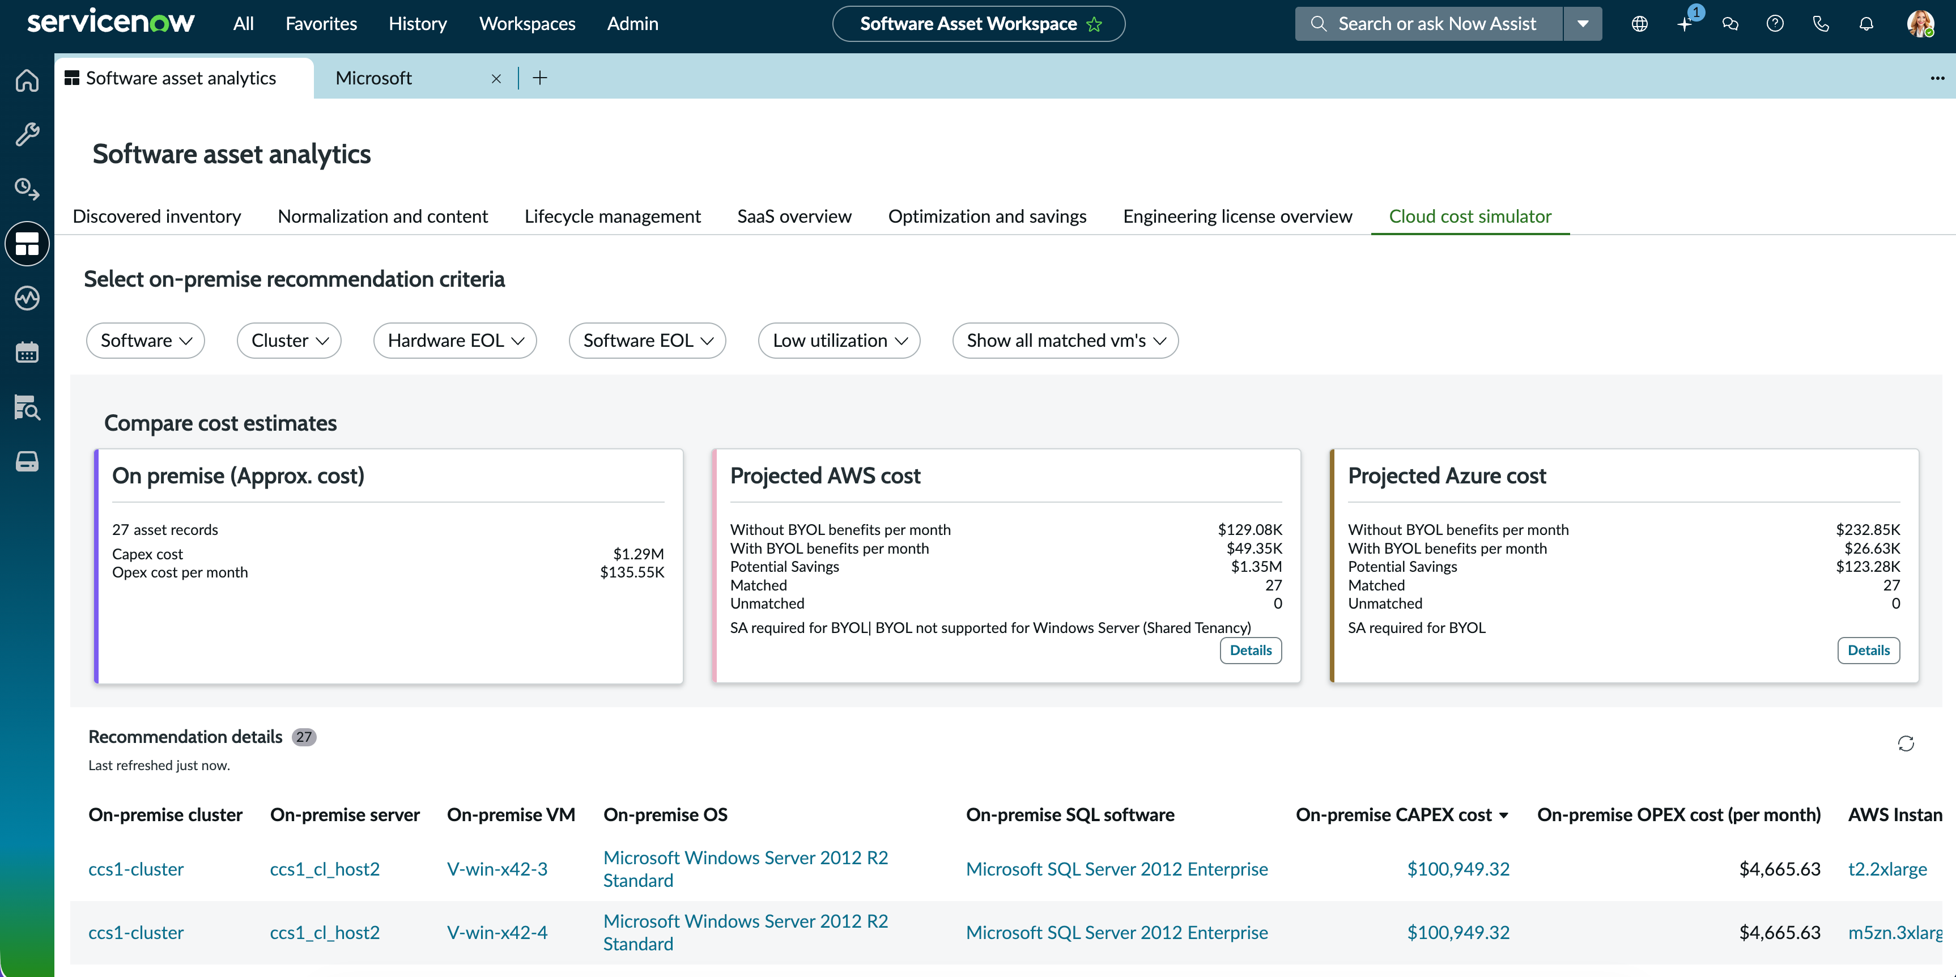This screenshot has width=1956, height=977.
Task: Sort by On-premise cluster column header
Action: point(165,815)
